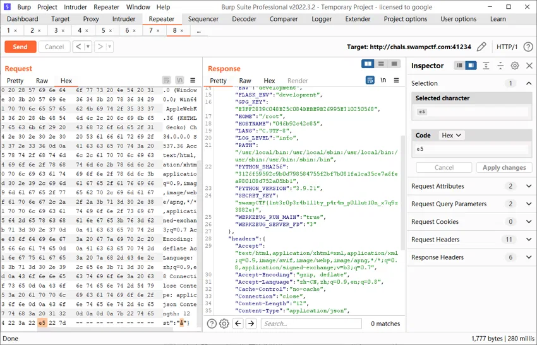Edit target with the pencil icon
The height and width of the screenshot is (345, 537).
tap(481, 47)
